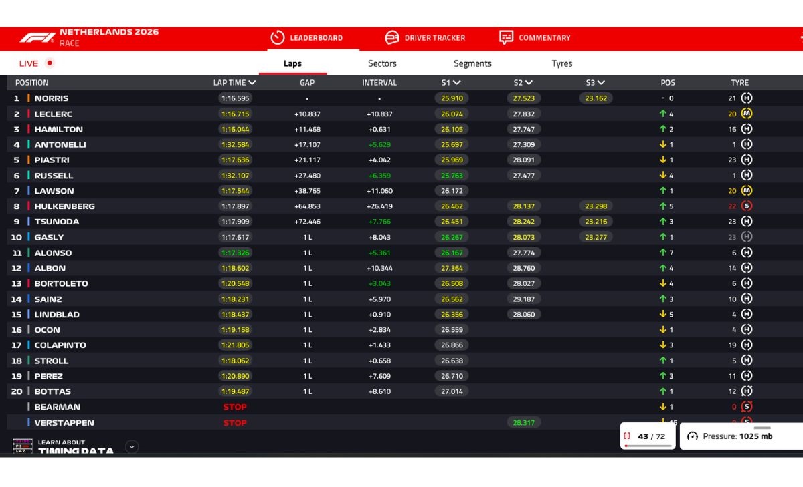Click Bearman red STOP status
The image size is (803, 487).
[235, 407]
